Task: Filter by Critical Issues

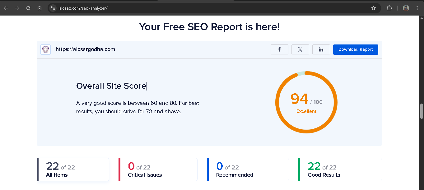Action: (158, 169)
